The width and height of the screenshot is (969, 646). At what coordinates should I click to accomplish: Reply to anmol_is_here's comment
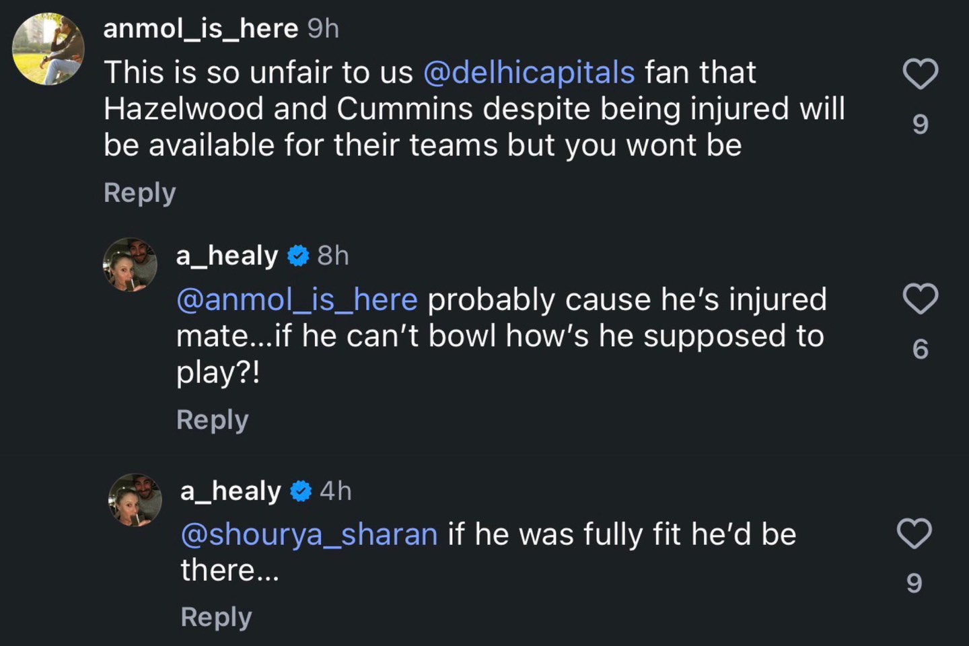point(139,193)
